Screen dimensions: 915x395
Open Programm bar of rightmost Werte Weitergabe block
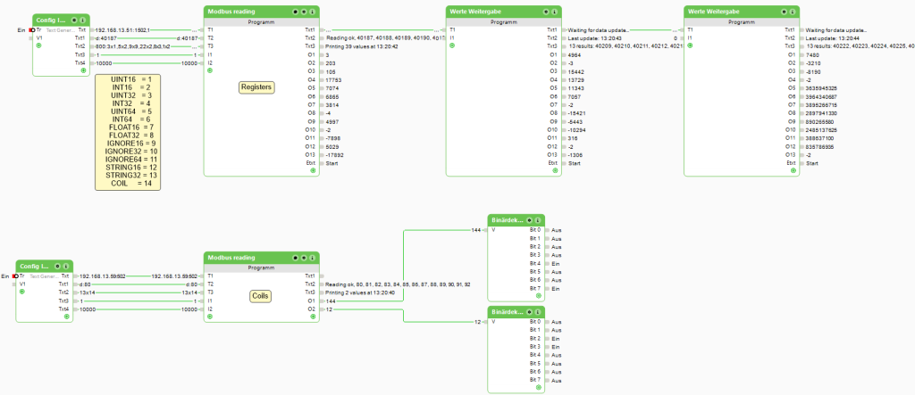[740, 21]
